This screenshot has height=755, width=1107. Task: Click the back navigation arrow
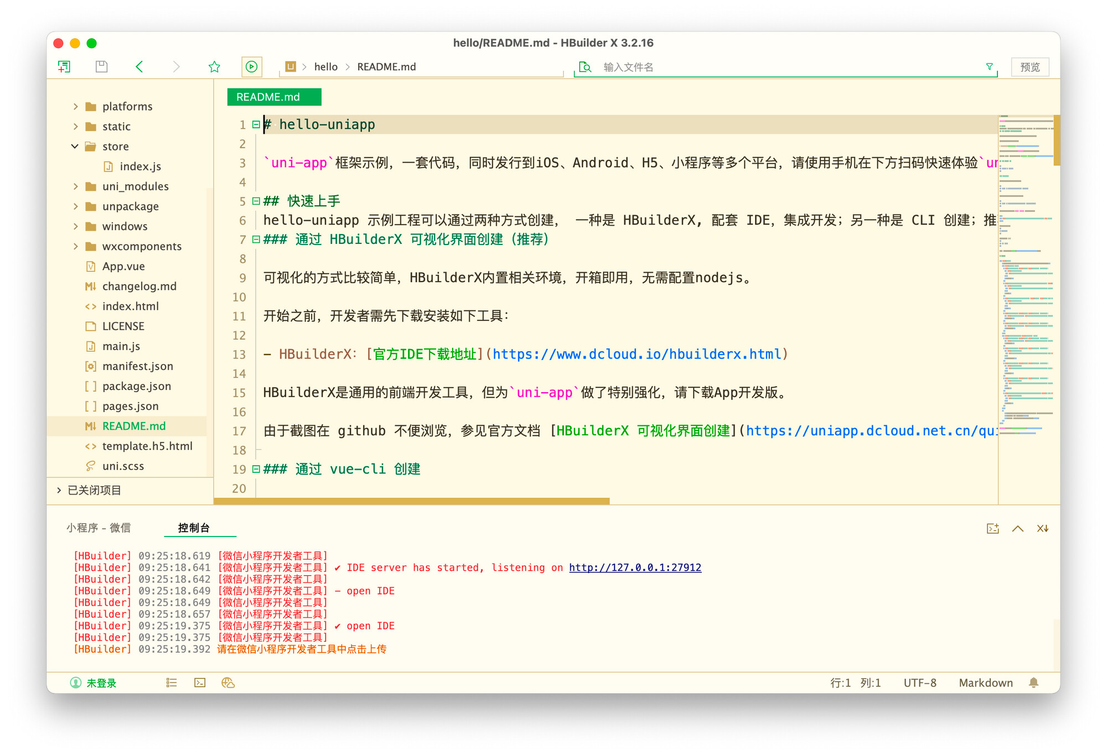click(139, 67)
